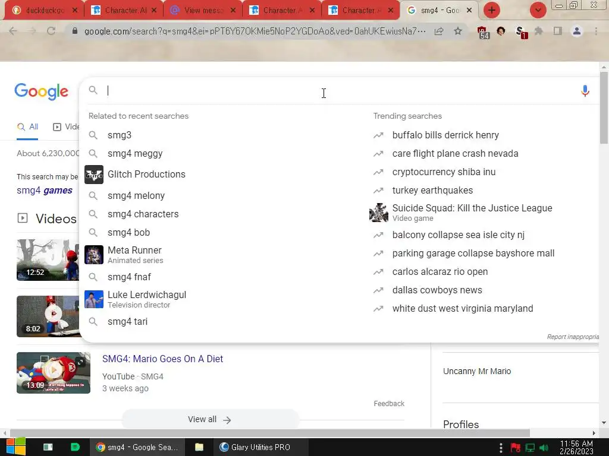This screenshot has width=609, height=456.
Task: Click the red extension icon with 54 badge
Action: pos(482,32)
